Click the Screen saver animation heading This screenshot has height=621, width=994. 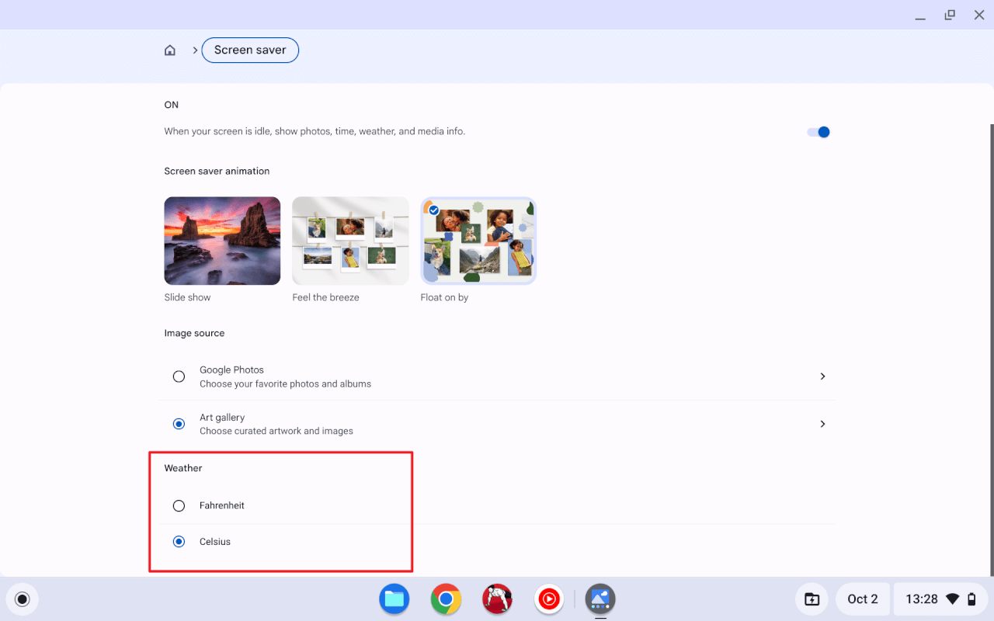(x=217, y=171)
